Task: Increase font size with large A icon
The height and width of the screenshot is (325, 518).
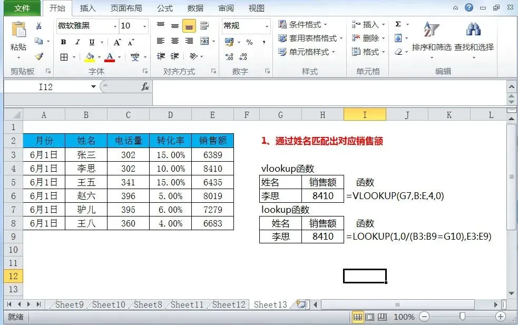Action: (x=117, y=42)
